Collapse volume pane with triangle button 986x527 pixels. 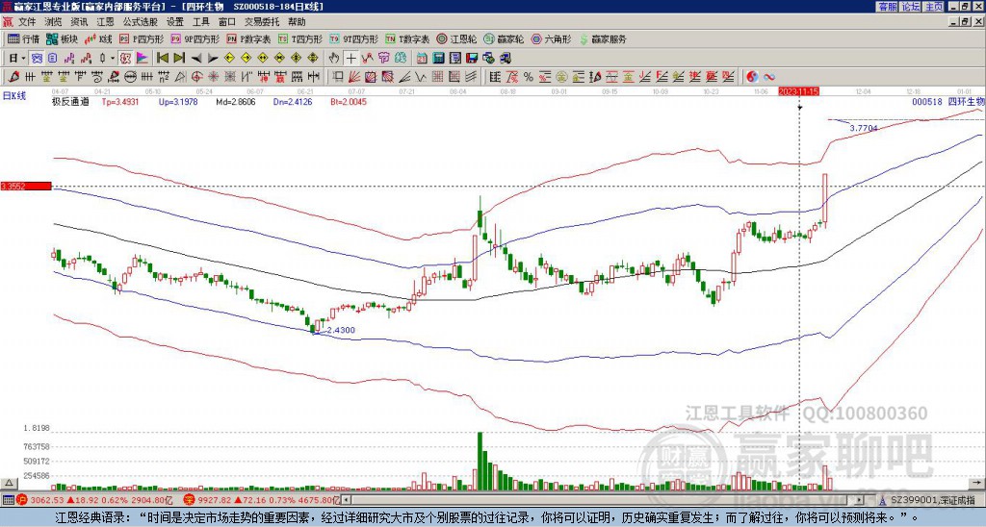(x=9, y=483)
